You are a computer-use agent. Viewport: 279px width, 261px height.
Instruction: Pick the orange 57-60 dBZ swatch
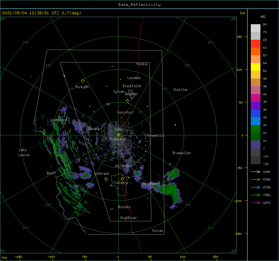255,52
